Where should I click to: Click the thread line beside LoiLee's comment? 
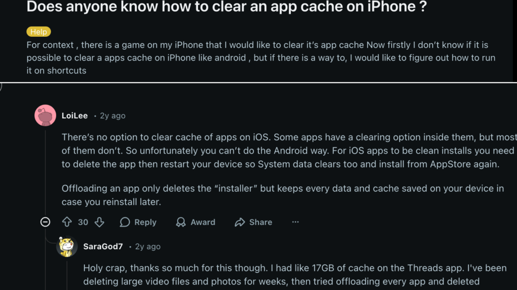coord(45,171)
